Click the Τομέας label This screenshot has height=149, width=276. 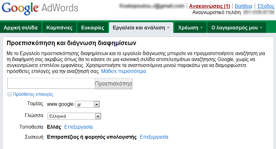coord(35,103)
